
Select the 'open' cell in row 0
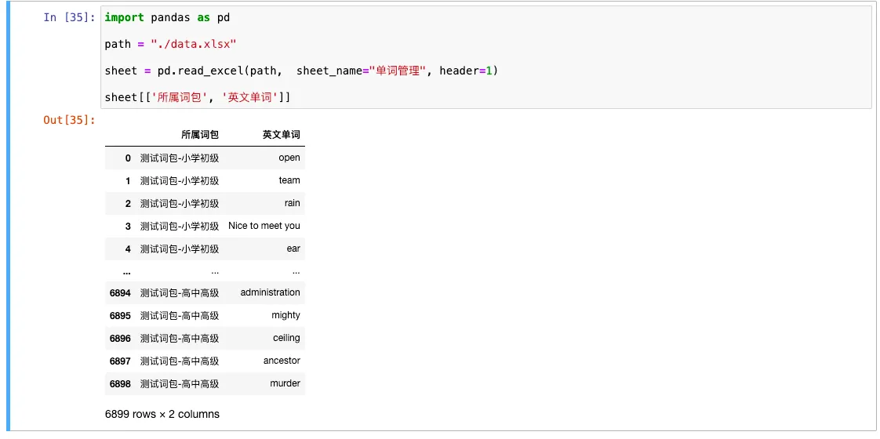coord(289,158)
